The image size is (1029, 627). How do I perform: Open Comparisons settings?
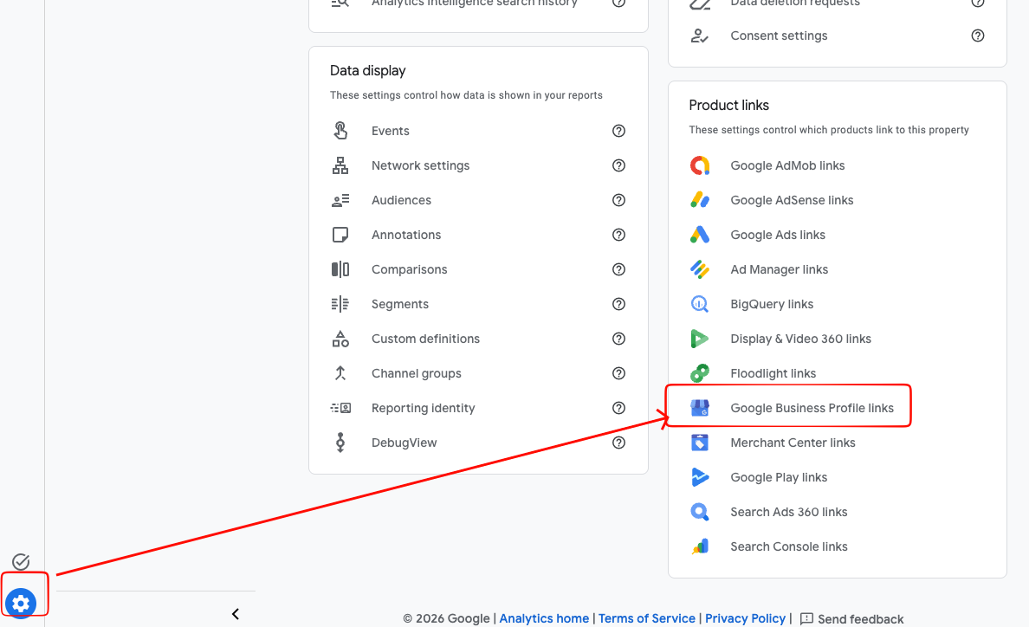click(410, 269)
